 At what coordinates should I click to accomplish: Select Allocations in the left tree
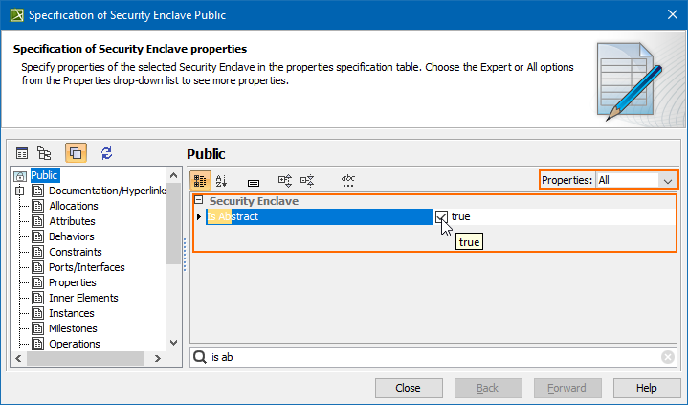(x=73, y=206)
